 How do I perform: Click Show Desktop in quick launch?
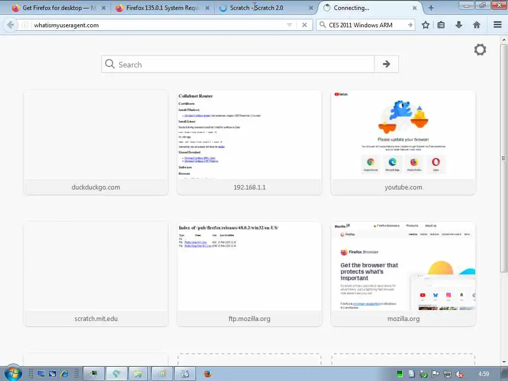(41, 374)
